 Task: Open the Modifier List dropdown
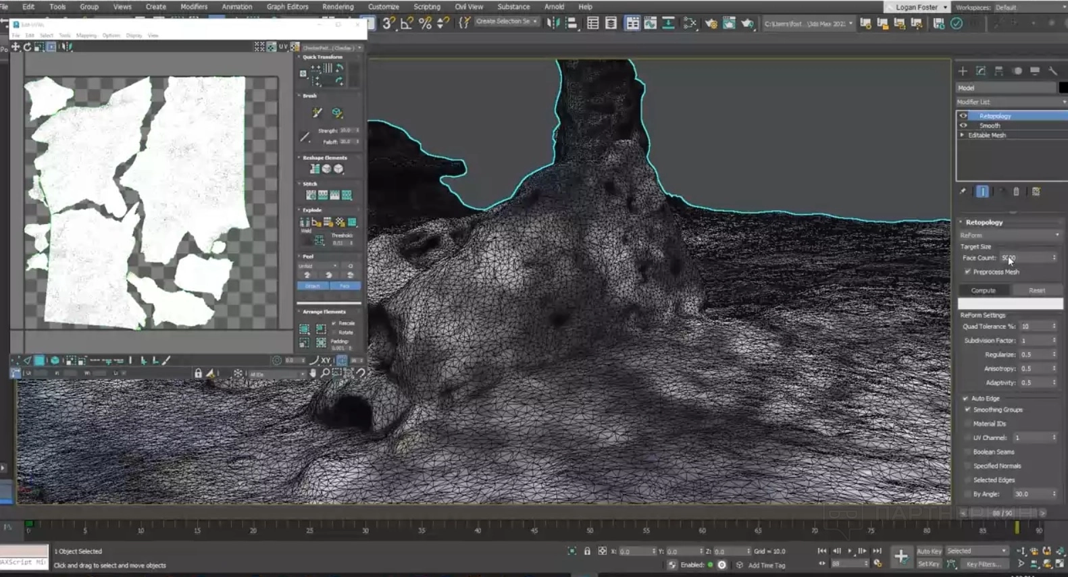1010,102
